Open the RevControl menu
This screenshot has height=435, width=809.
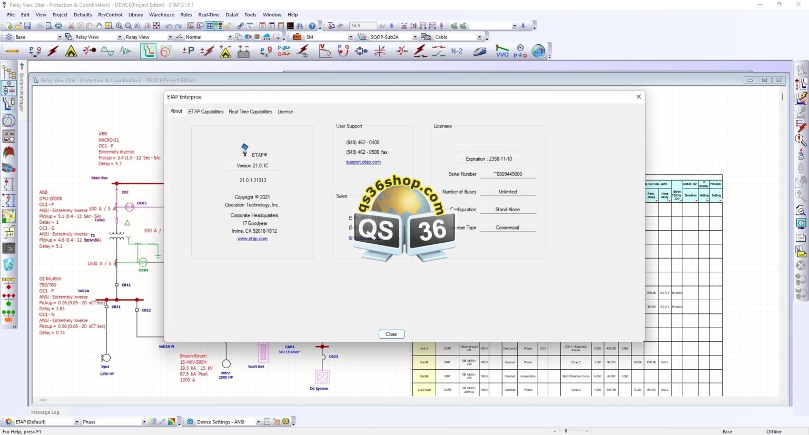tap(110, 15)
